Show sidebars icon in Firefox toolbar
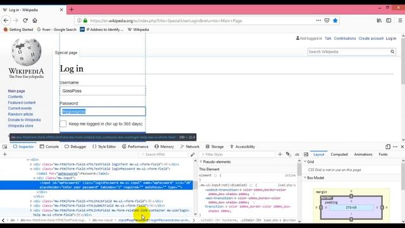 [389, 20]
